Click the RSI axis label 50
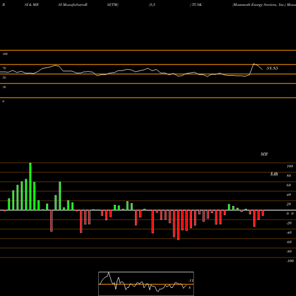 coord(4,78)
